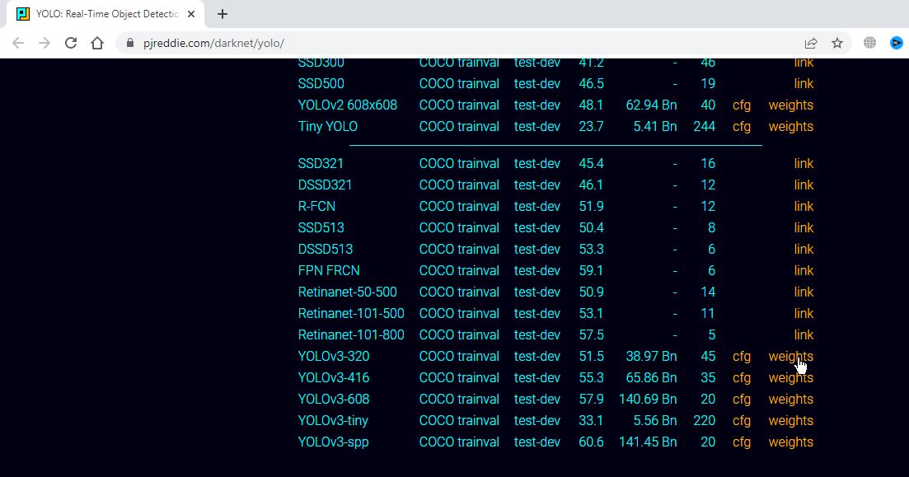Open the cfg file for Tiny YOLO

[x=742, y=126]
